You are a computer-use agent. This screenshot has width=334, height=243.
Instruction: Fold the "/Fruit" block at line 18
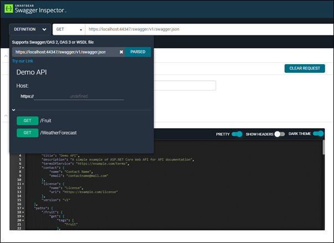coord(23,213)
